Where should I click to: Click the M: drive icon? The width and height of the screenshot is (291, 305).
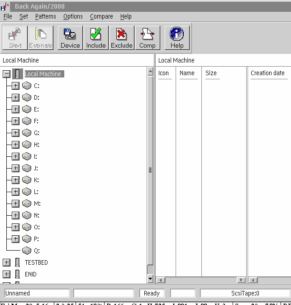pos(27,203)
